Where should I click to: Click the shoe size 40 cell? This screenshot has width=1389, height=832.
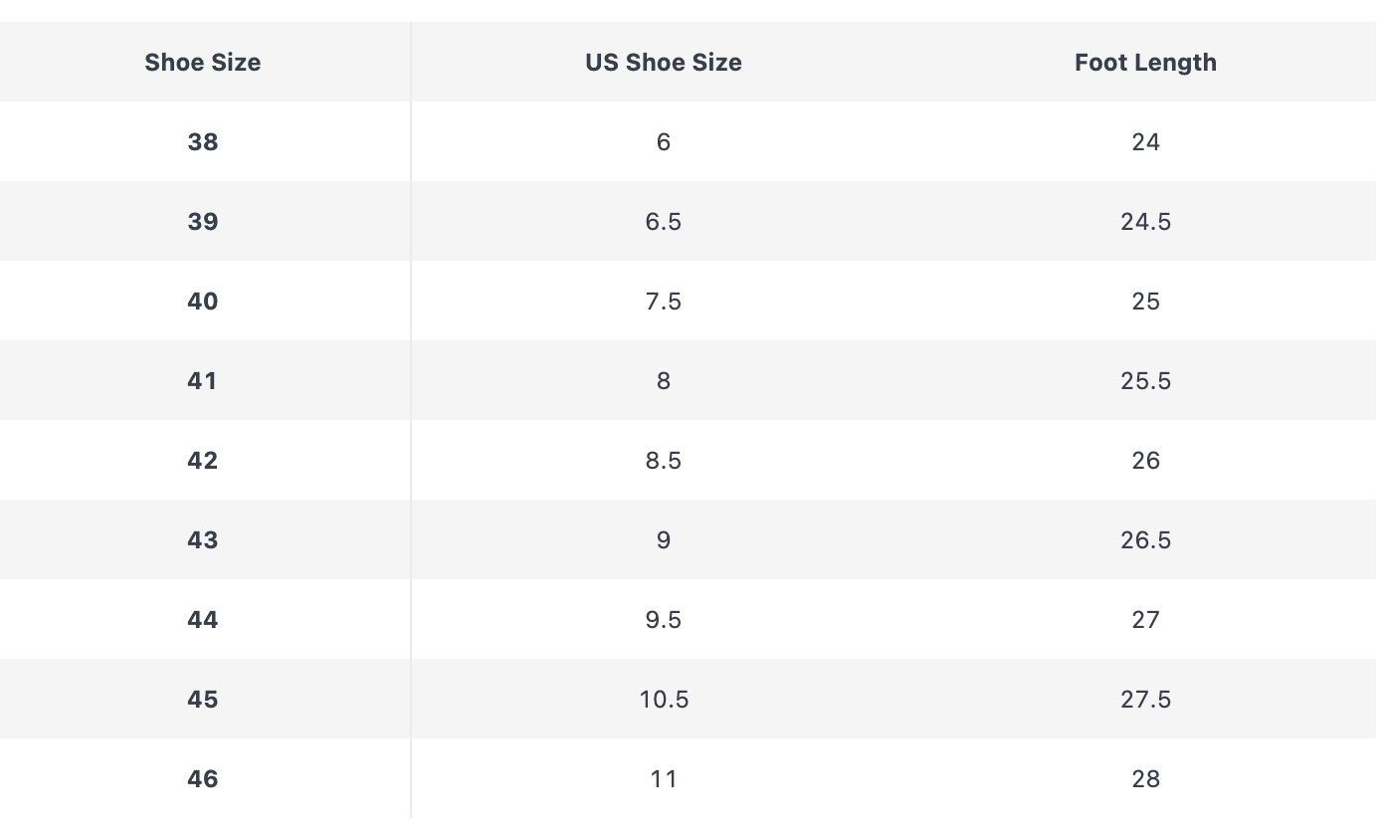point(203,301)
